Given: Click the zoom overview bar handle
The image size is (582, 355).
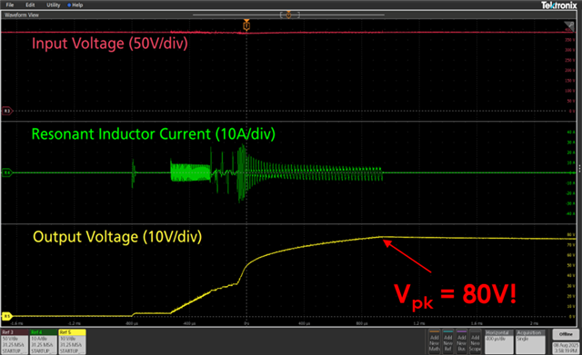Looking at the screenshot, I should tap(289, 15).
